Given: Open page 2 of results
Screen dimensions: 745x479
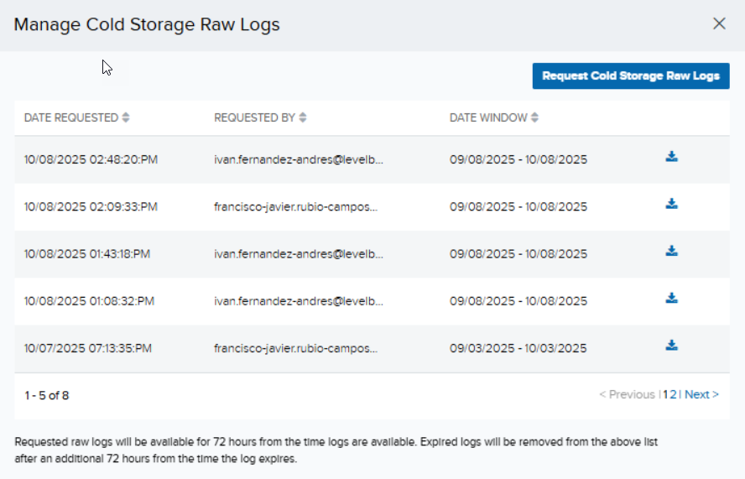Looking at the screenshot, I should pyautogui.click(x=674, y=395).
